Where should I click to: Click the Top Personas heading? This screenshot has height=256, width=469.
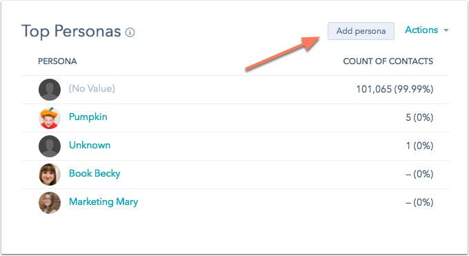coord(71,32)
